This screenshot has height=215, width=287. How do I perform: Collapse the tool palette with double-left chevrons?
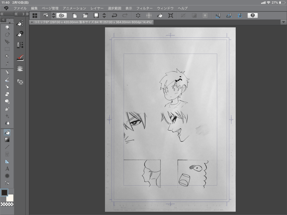coord(2,14)
